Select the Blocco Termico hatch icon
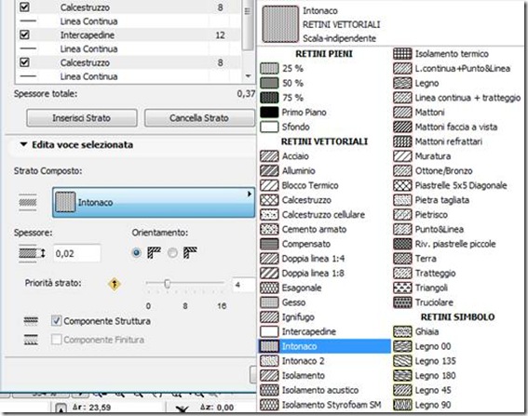Screen dimensions: 528x416 [269, 185]
